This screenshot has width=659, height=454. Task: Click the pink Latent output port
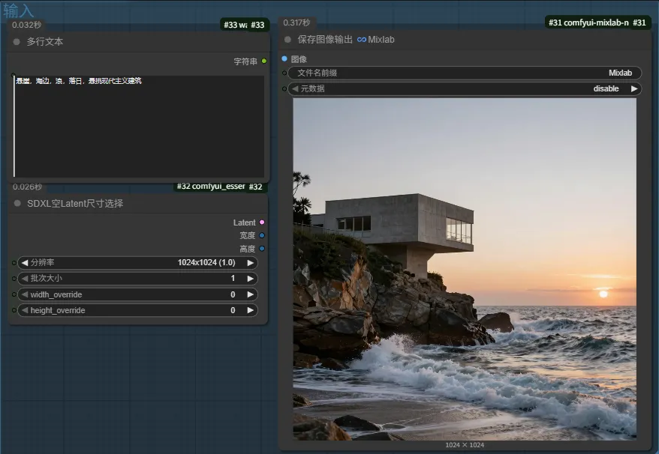(262, 223)
